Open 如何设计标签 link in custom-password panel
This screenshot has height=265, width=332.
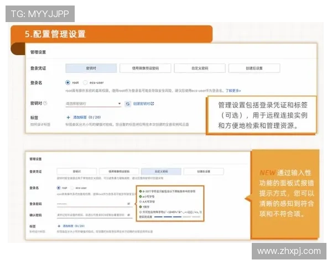37,232
